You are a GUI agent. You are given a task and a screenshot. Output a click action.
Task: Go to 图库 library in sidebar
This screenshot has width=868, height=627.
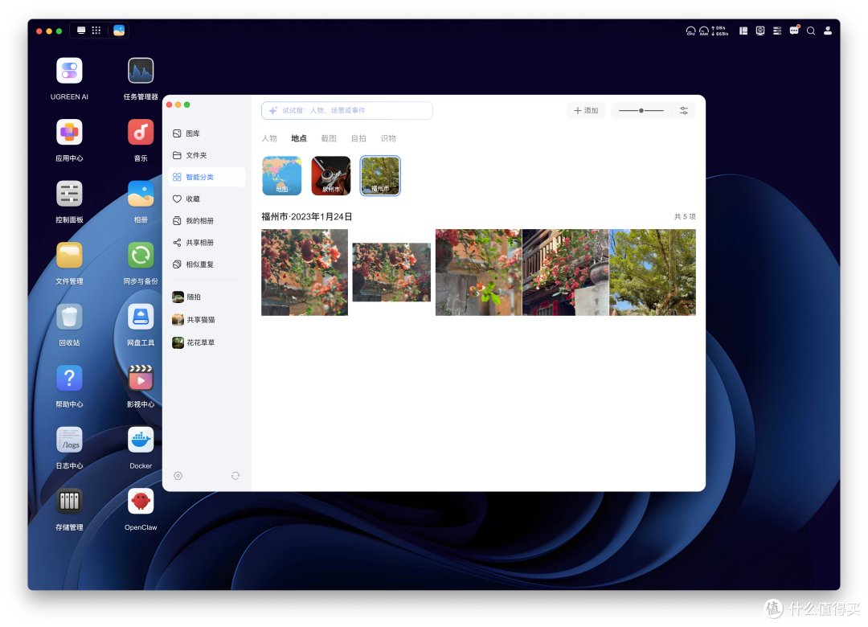[207, 133]
